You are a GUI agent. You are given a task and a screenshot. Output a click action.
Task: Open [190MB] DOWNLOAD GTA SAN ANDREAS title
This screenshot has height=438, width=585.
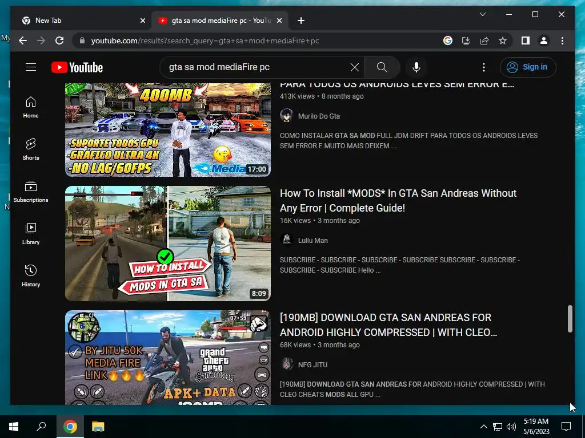(x=388, y=325)
